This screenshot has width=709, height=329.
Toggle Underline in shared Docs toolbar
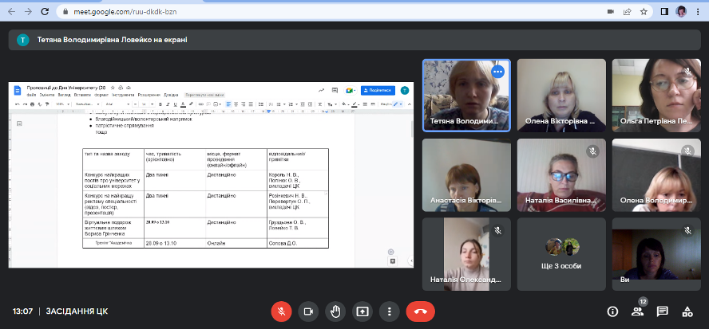pos(175,104)
